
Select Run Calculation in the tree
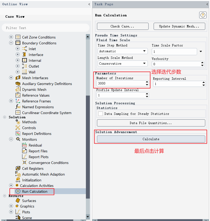35,191
